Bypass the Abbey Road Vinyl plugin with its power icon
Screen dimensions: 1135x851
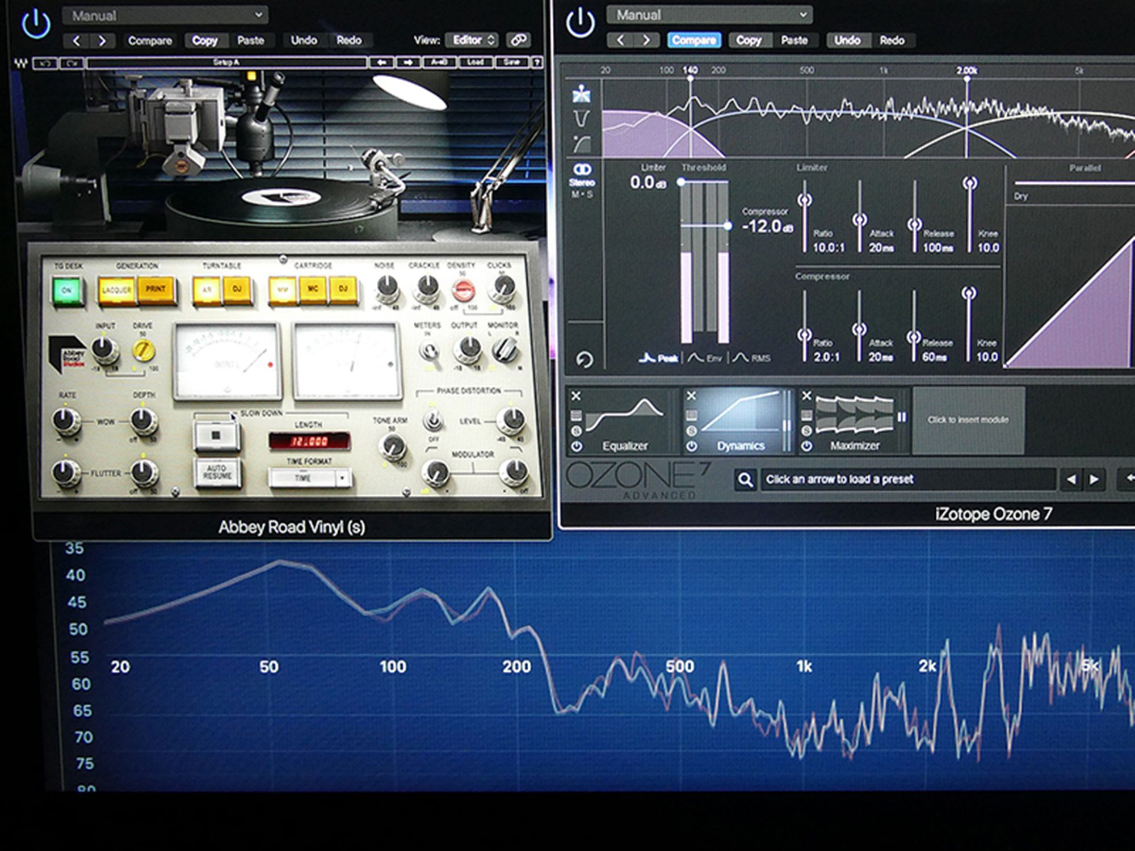[36, 24]
